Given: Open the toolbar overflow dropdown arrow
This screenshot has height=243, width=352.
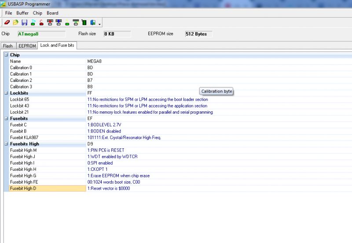Looking at the screenshot, I should (x=99, y=24).
